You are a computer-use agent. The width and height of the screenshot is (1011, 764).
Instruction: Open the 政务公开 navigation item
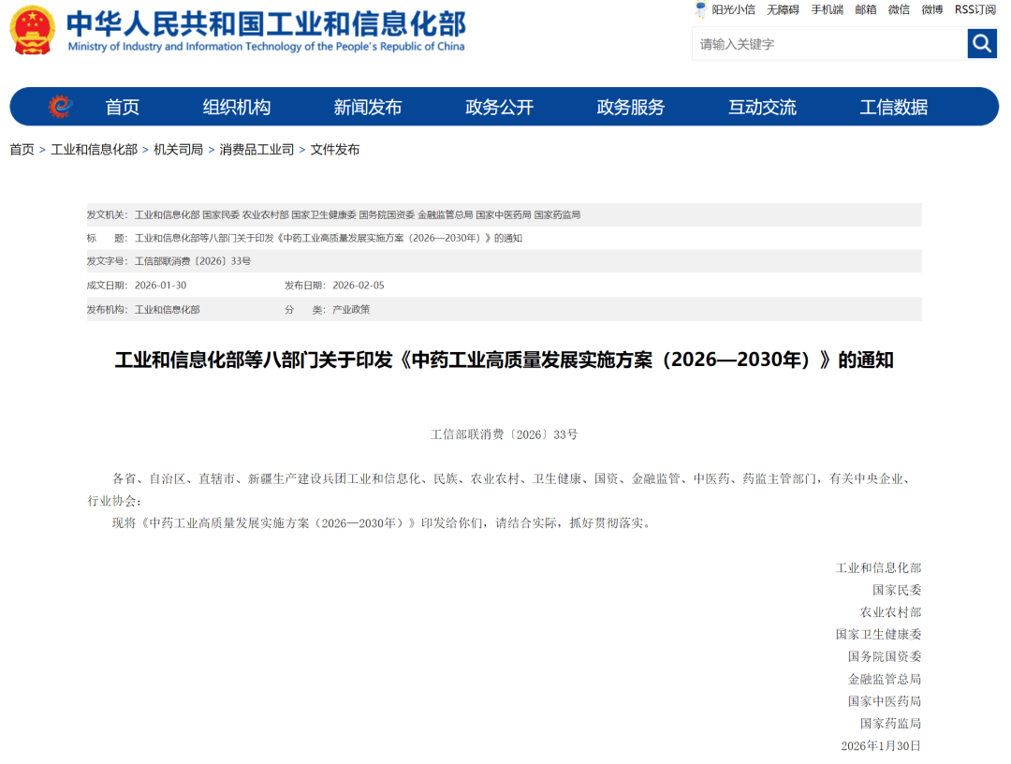(499, 107)
